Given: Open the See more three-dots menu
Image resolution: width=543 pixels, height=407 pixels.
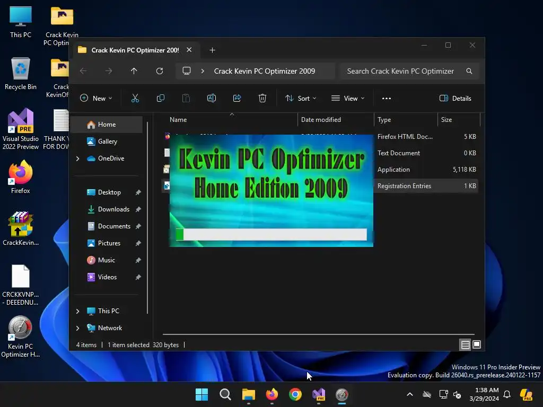Looking at the screenshot, I should (387, 98).
